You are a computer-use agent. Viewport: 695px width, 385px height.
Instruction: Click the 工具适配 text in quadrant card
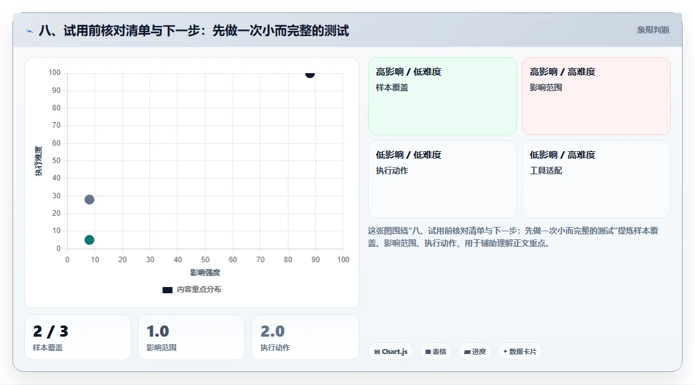(545, 170)
